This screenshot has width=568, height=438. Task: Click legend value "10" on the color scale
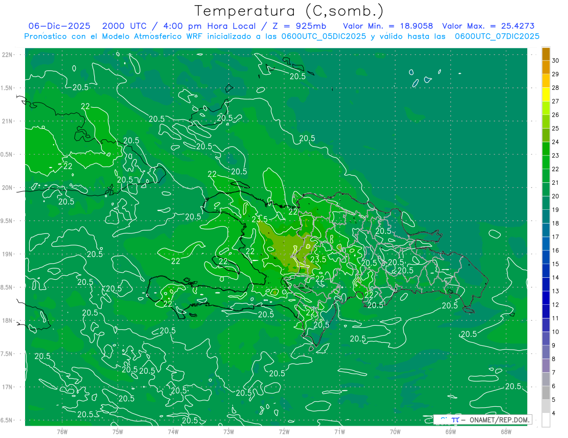pos(556,332)
